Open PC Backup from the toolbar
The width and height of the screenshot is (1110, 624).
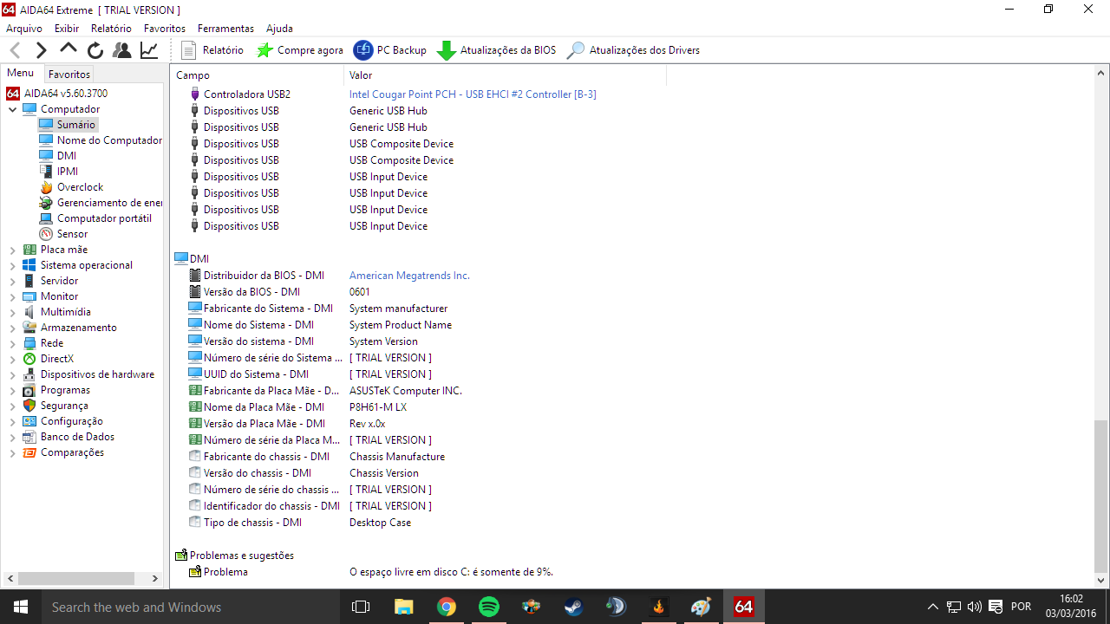[390, 50]
